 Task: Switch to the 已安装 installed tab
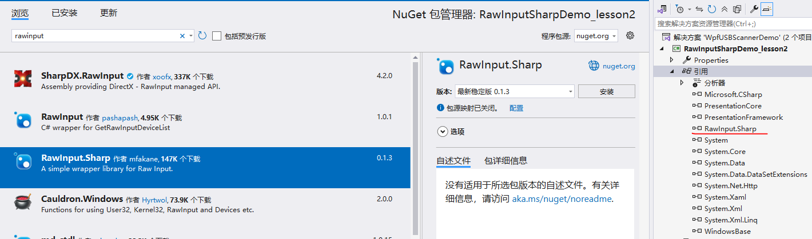click(x=64, y=13)
